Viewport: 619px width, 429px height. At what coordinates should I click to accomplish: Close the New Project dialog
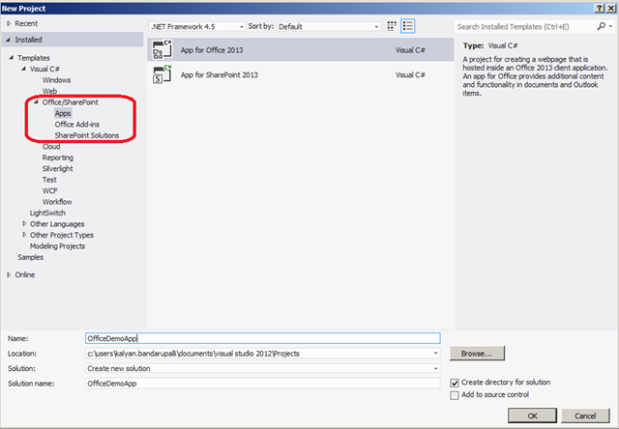click(x=610, y=9)
